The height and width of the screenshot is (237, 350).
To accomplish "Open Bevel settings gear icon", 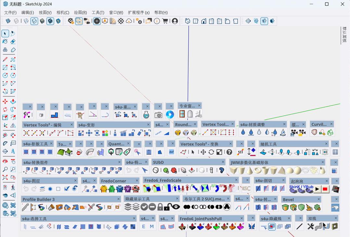I will click(317, 207).
